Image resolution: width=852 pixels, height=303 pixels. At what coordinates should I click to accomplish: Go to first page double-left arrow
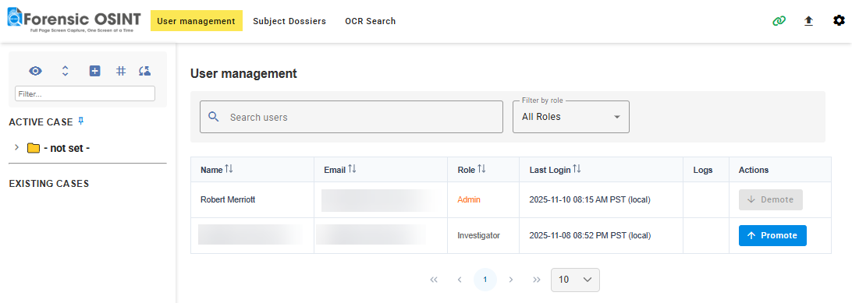click(434, 280)
